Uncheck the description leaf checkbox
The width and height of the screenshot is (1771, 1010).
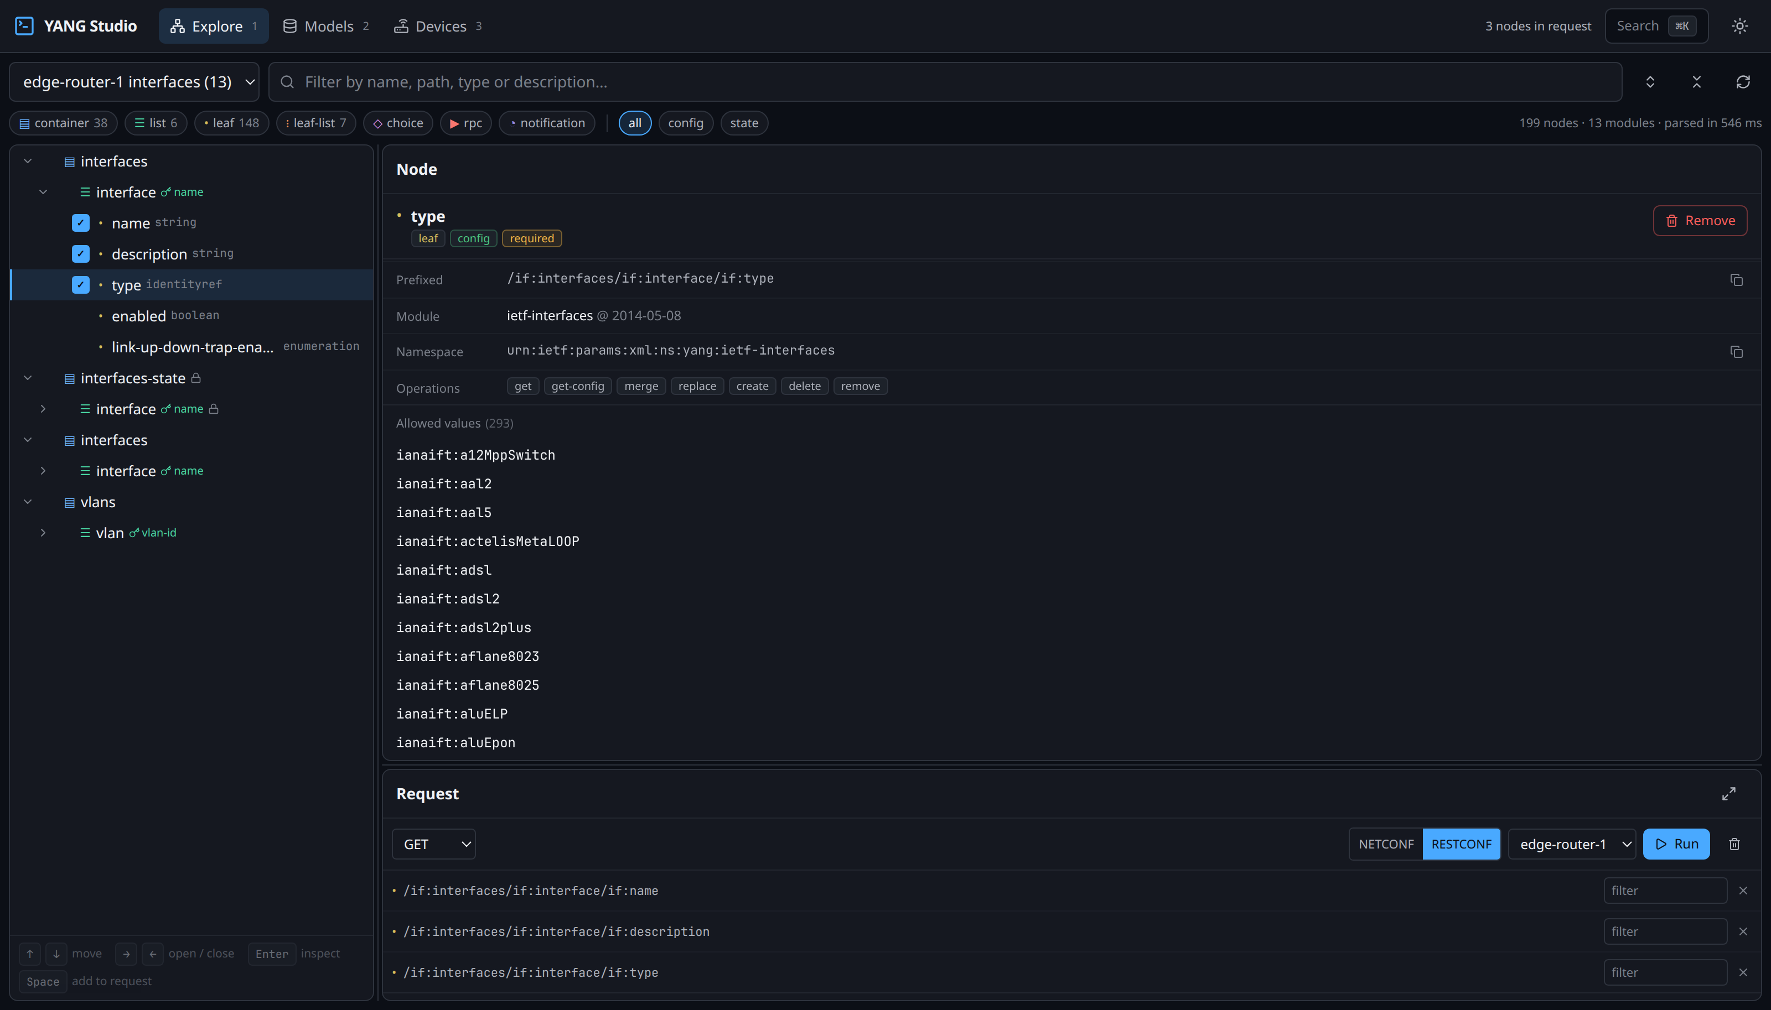click(x=80, y=254)
